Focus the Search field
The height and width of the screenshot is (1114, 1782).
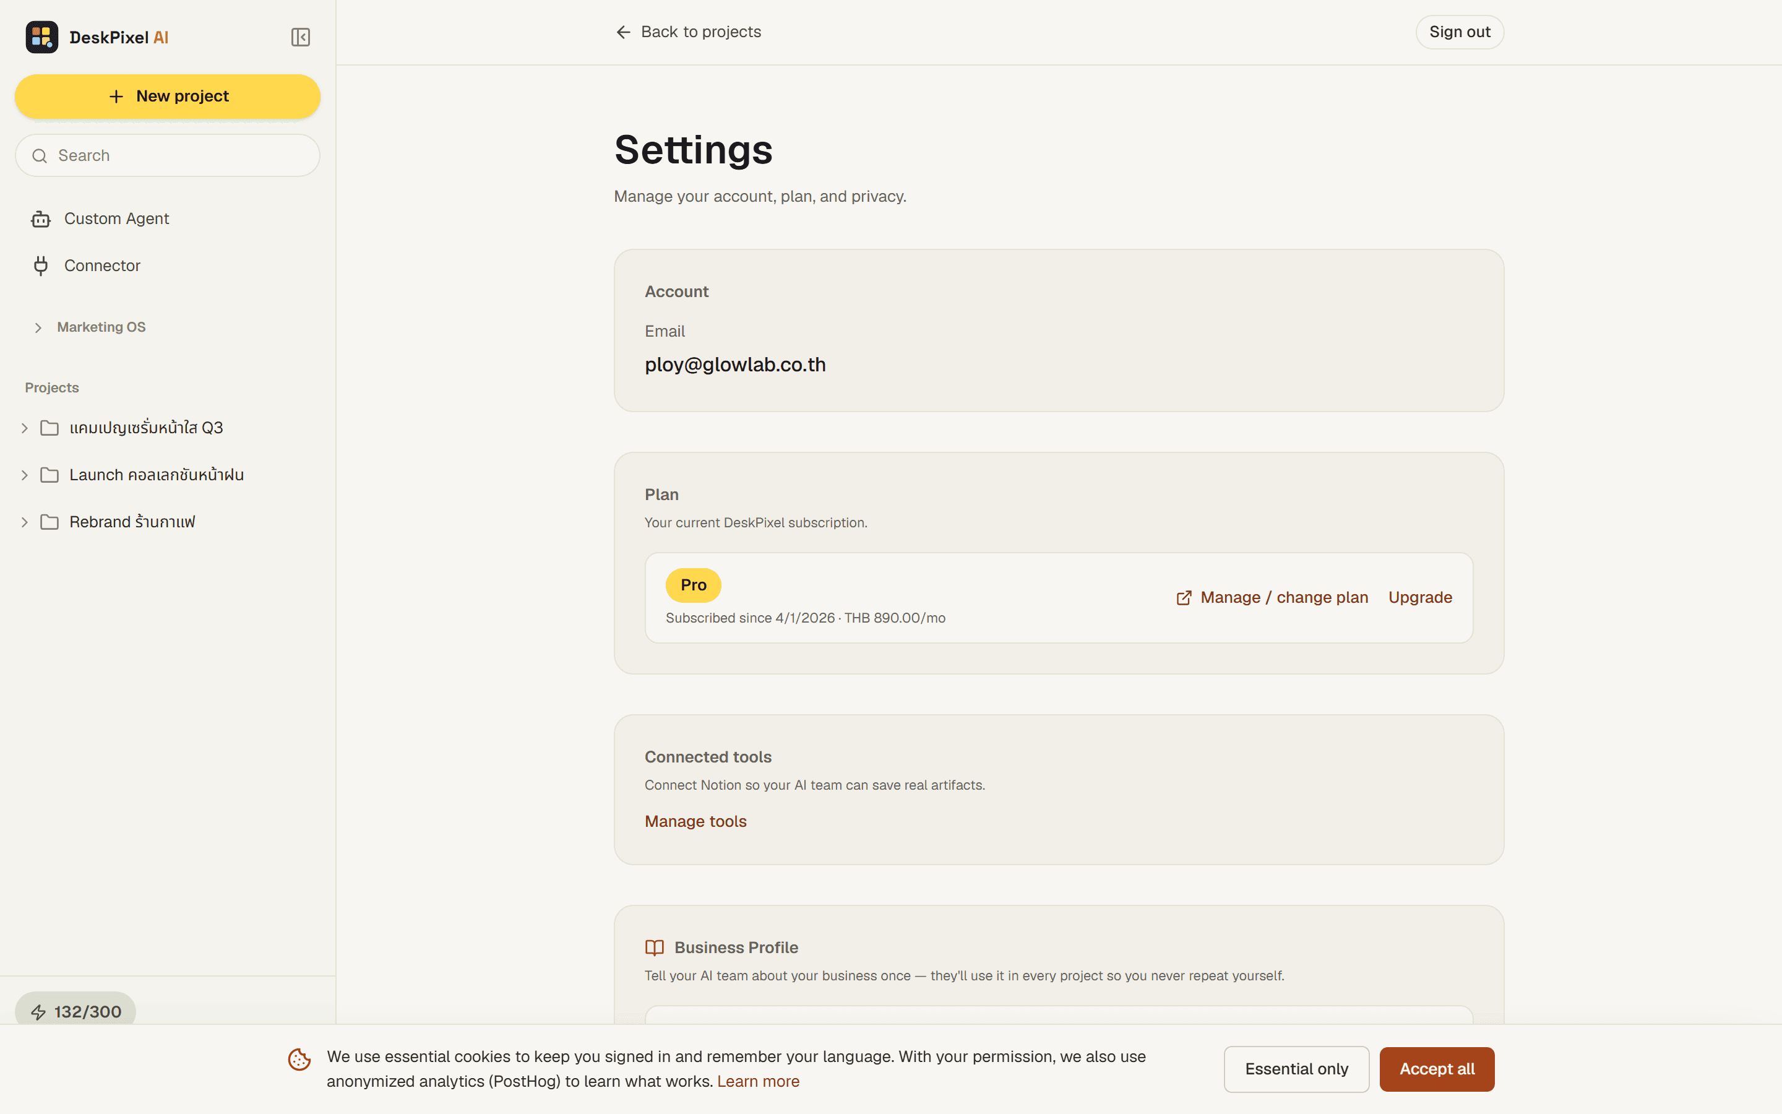click(168, 155)
